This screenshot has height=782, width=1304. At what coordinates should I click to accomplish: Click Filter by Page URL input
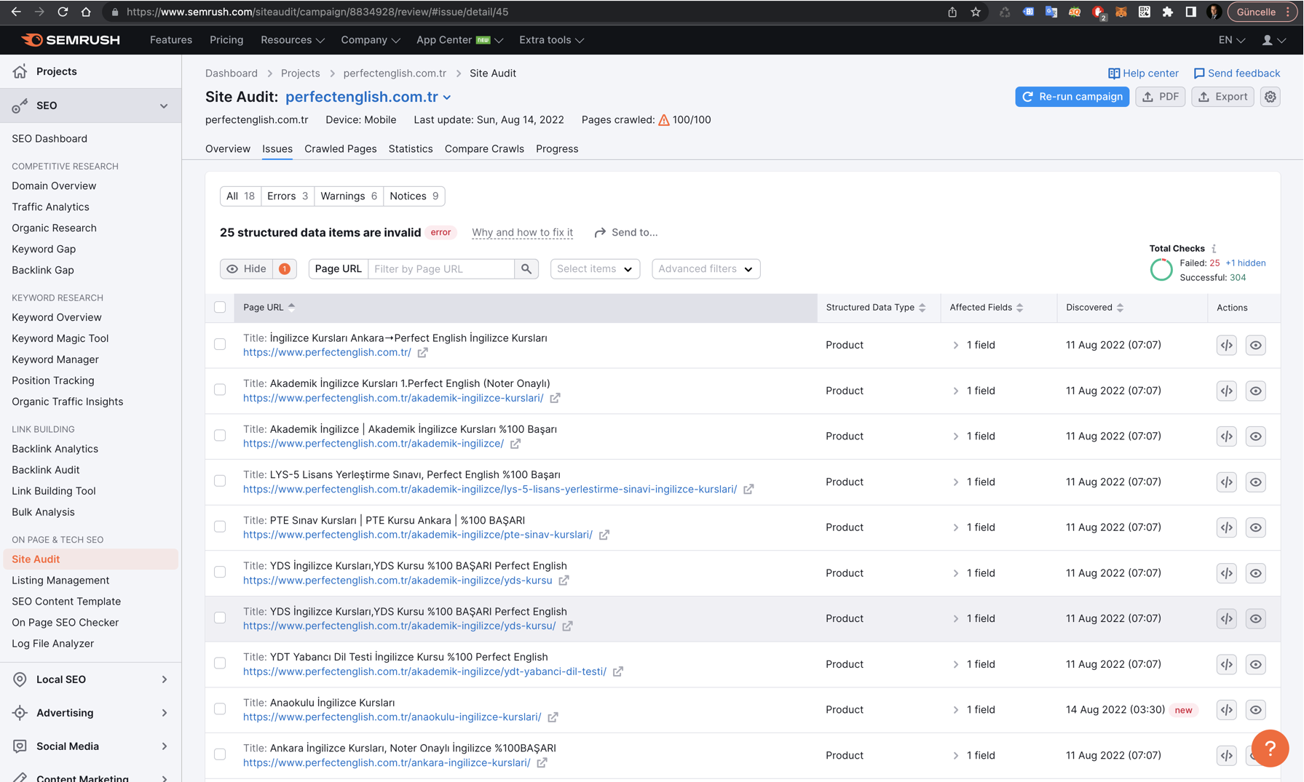point(441,269)
